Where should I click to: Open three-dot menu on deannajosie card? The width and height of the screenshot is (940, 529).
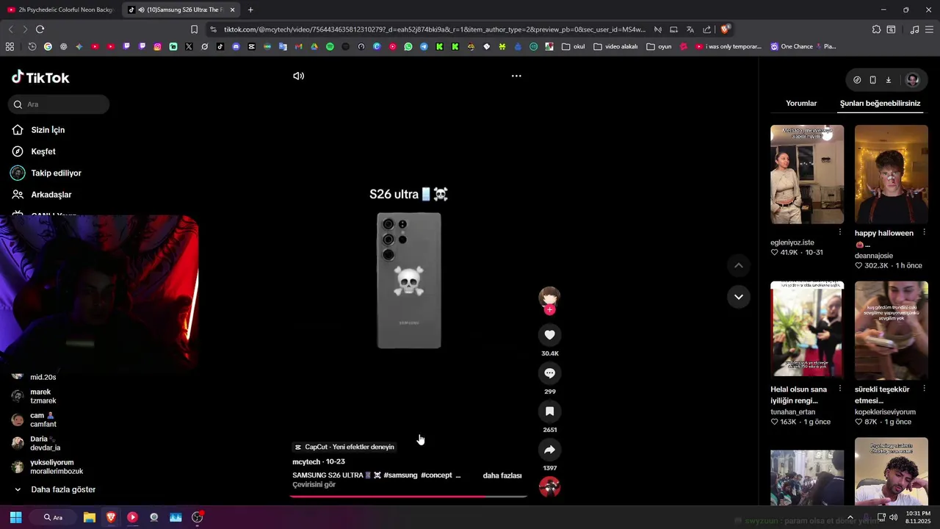(925, 232)
